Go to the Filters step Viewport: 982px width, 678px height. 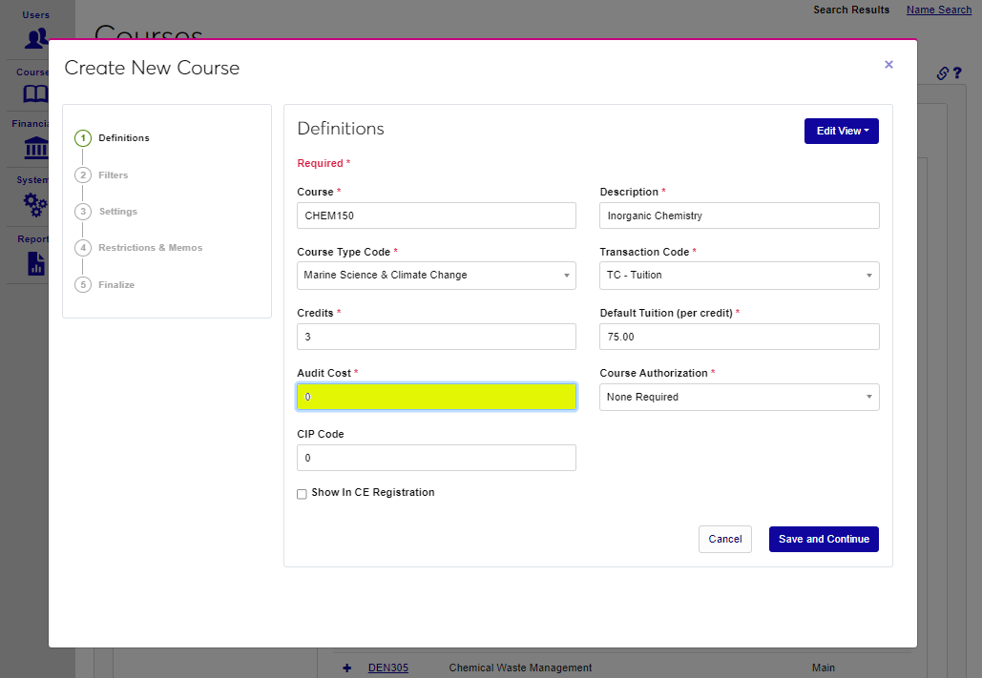point(113,175)
